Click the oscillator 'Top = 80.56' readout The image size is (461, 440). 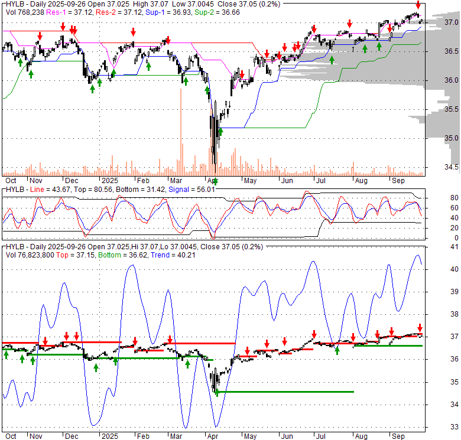click(x=93, y=190)
